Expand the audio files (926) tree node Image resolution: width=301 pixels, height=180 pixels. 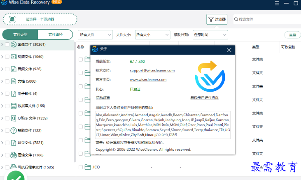(x=2, y=69)
